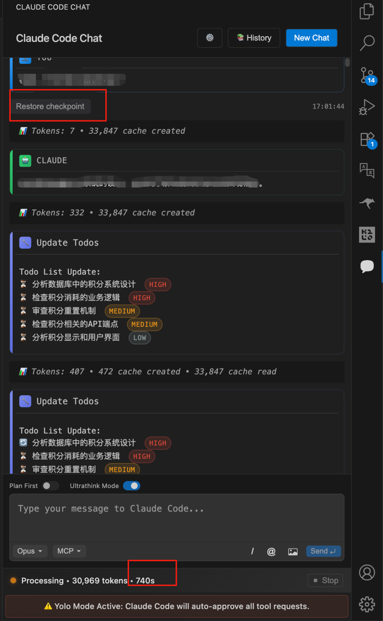Click the @ mention icon in the input bar
Screen dimensions: 383x621
click(271, 551)
